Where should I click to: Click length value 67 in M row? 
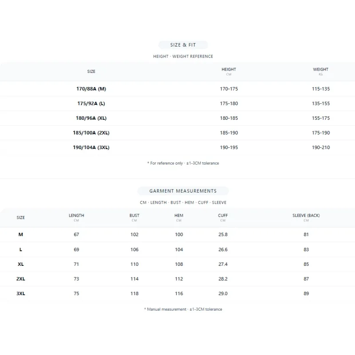76,235
